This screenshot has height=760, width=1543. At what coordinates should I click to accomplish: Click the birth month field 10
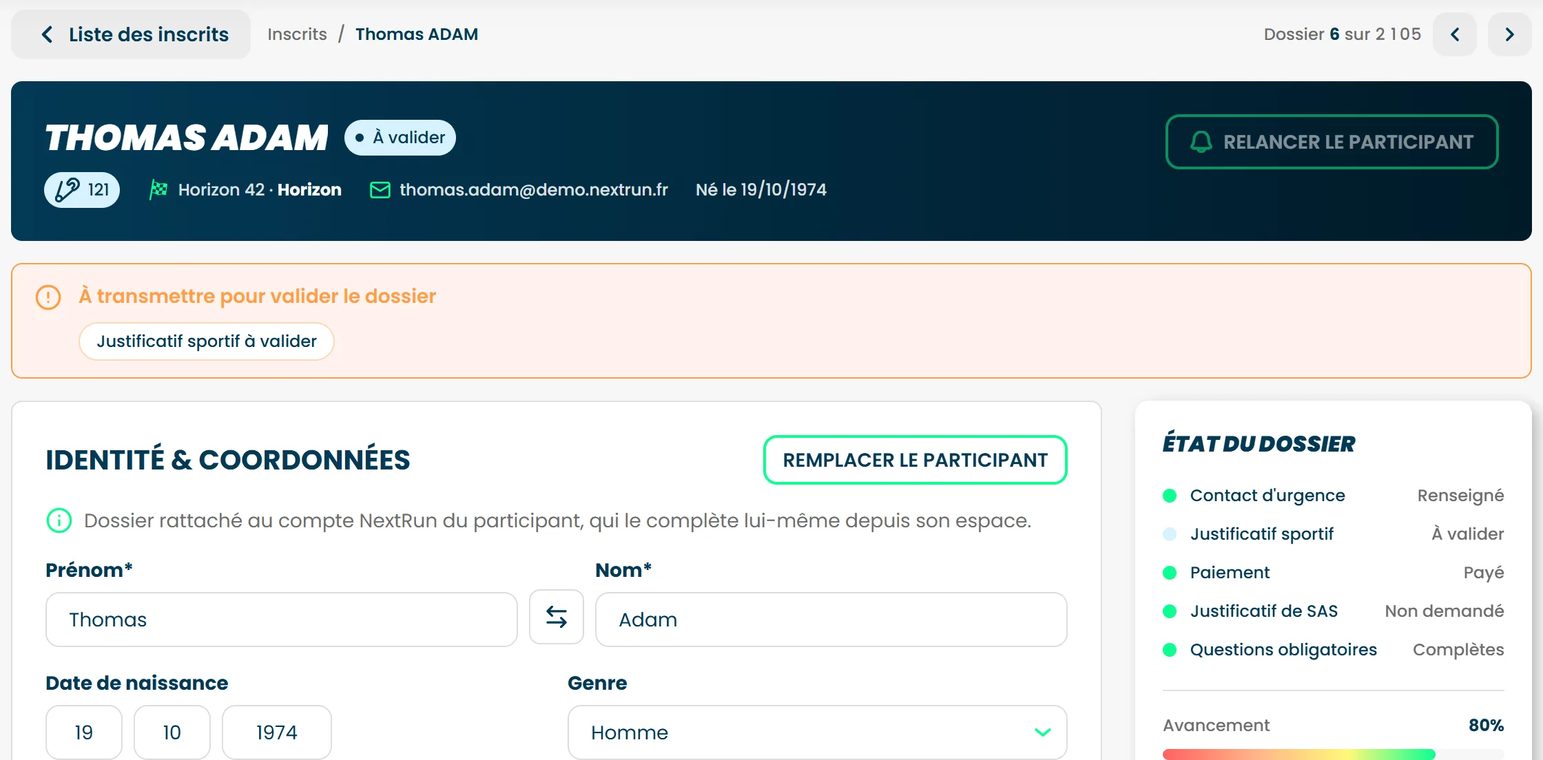click(172, 732)
